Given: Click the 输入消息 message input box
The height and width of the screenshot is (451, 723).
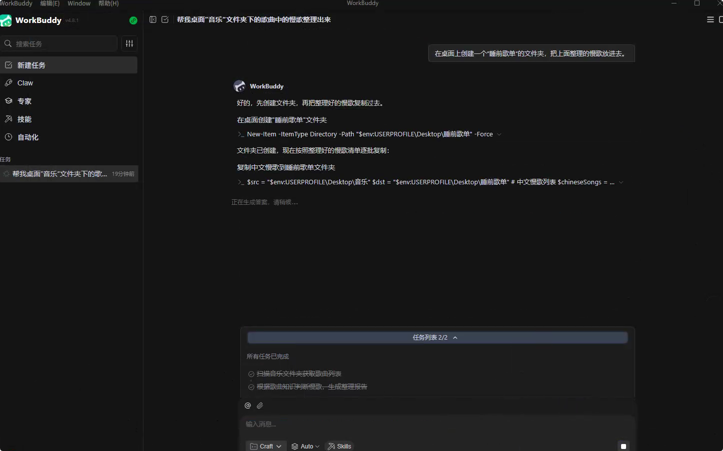Looking at the screenshot, I should [x=437, y=424].
